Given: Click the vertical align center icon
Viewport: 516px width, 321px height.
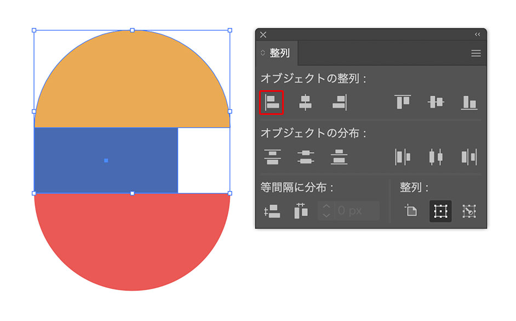Looking at the screenshot, I should coord(436,102).
